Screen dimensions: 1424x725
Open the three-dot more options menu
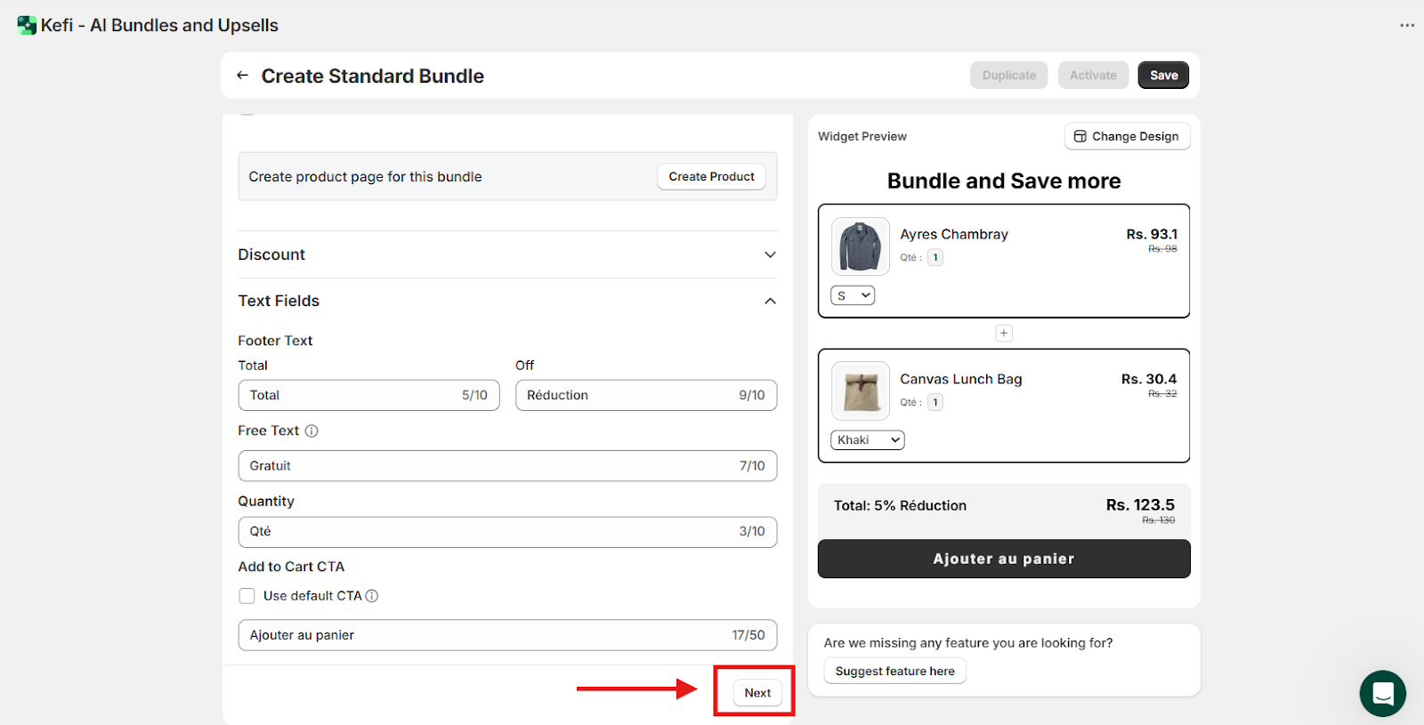[1406, 25]
